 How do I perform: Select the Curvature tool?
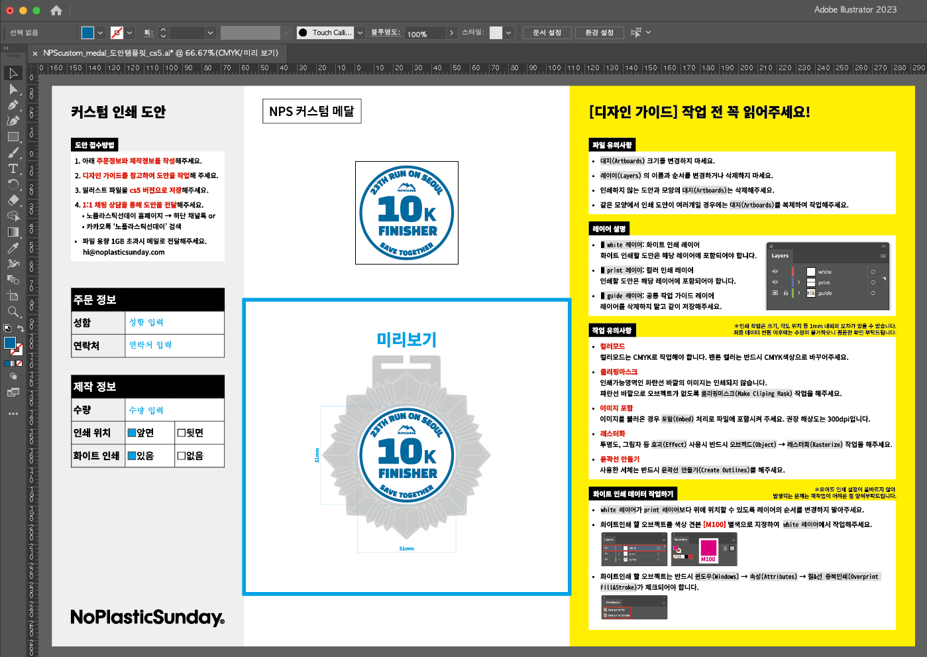pyautogui.click(x=13, y=121)
